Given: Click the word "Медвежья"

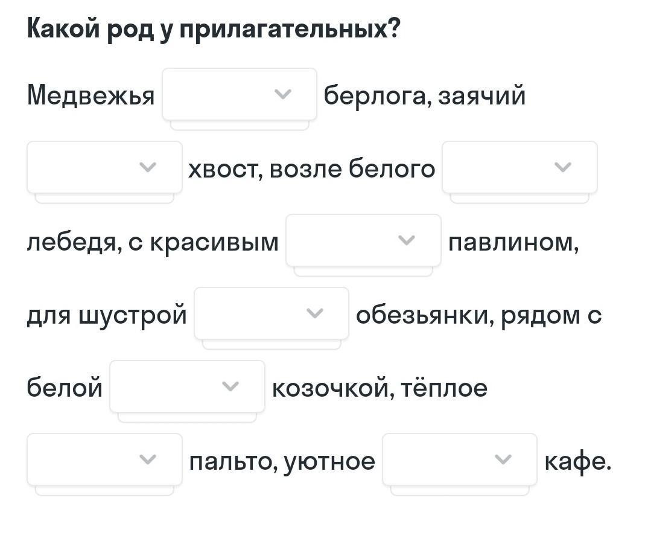Looking at the screenshot, I should 91,95.
